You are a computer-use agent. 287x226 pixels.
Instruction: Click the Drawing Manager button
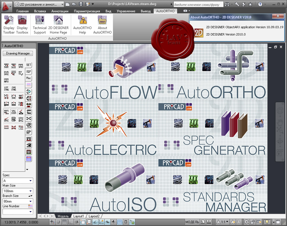click(x=18, y=53)
